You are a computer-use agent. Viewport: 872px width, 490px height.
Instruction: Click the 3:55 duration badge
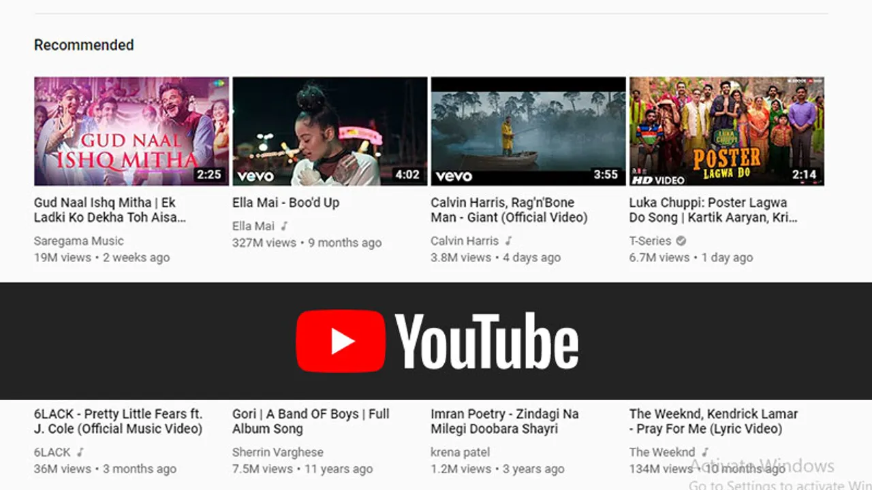coord(606,175)
